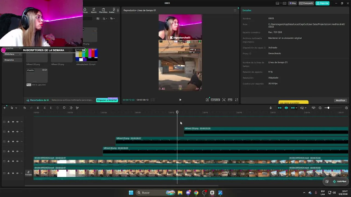Image resolution: width=351 pixels, height=197 pixels.
Task: Open the preview axis dropdown
Action: coord(305,108)
